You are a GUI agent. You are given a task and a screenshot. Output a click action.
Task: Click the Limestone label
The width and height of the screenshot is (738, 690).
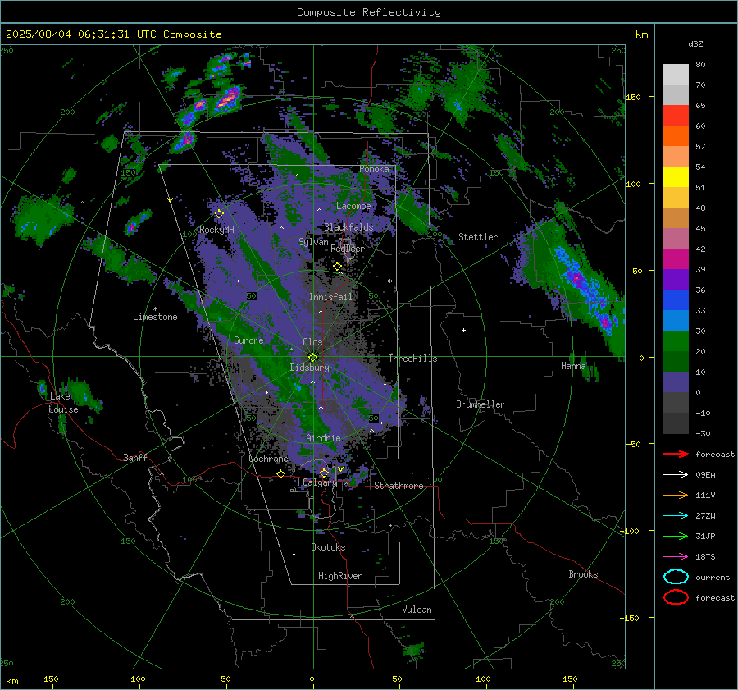155,317
